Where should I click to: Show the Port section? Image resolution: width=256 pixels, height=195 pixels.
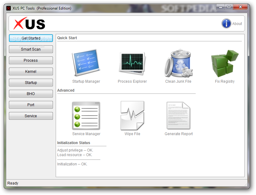click(31, 105)
